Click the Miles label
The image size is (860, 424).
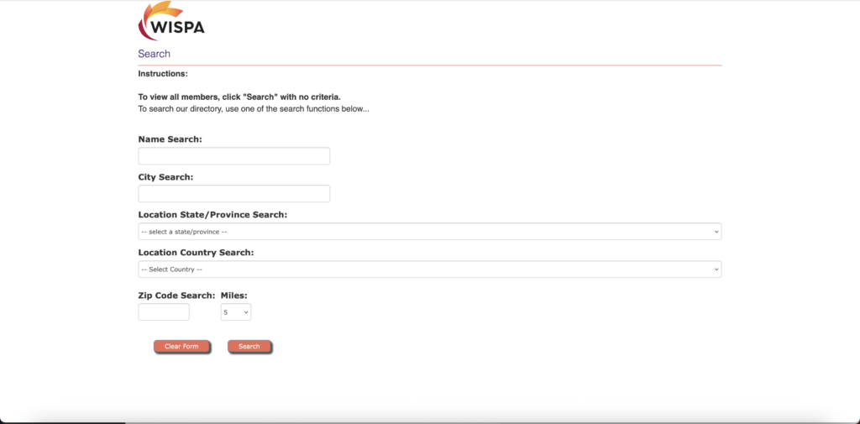coord(233,295)
